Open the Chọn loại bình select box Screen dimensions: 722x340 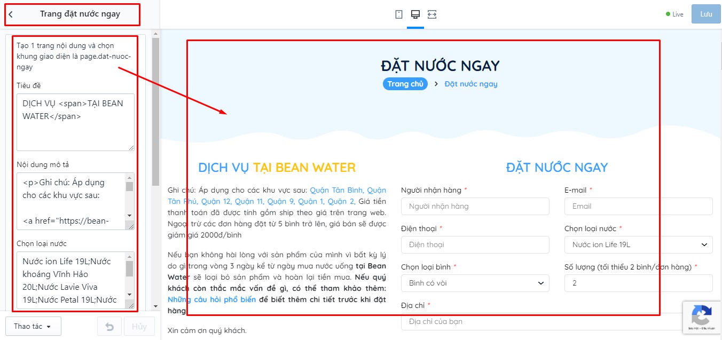tap(475, 283)
